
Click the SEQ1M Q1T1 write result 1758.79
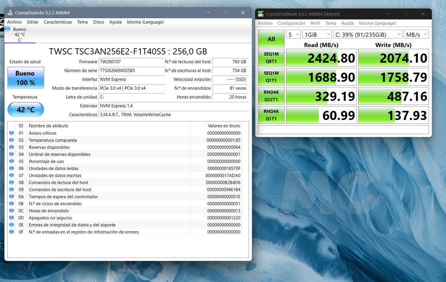click(393, 77)
